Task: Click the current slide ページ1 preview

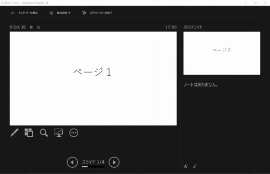Action: (93, 78)
